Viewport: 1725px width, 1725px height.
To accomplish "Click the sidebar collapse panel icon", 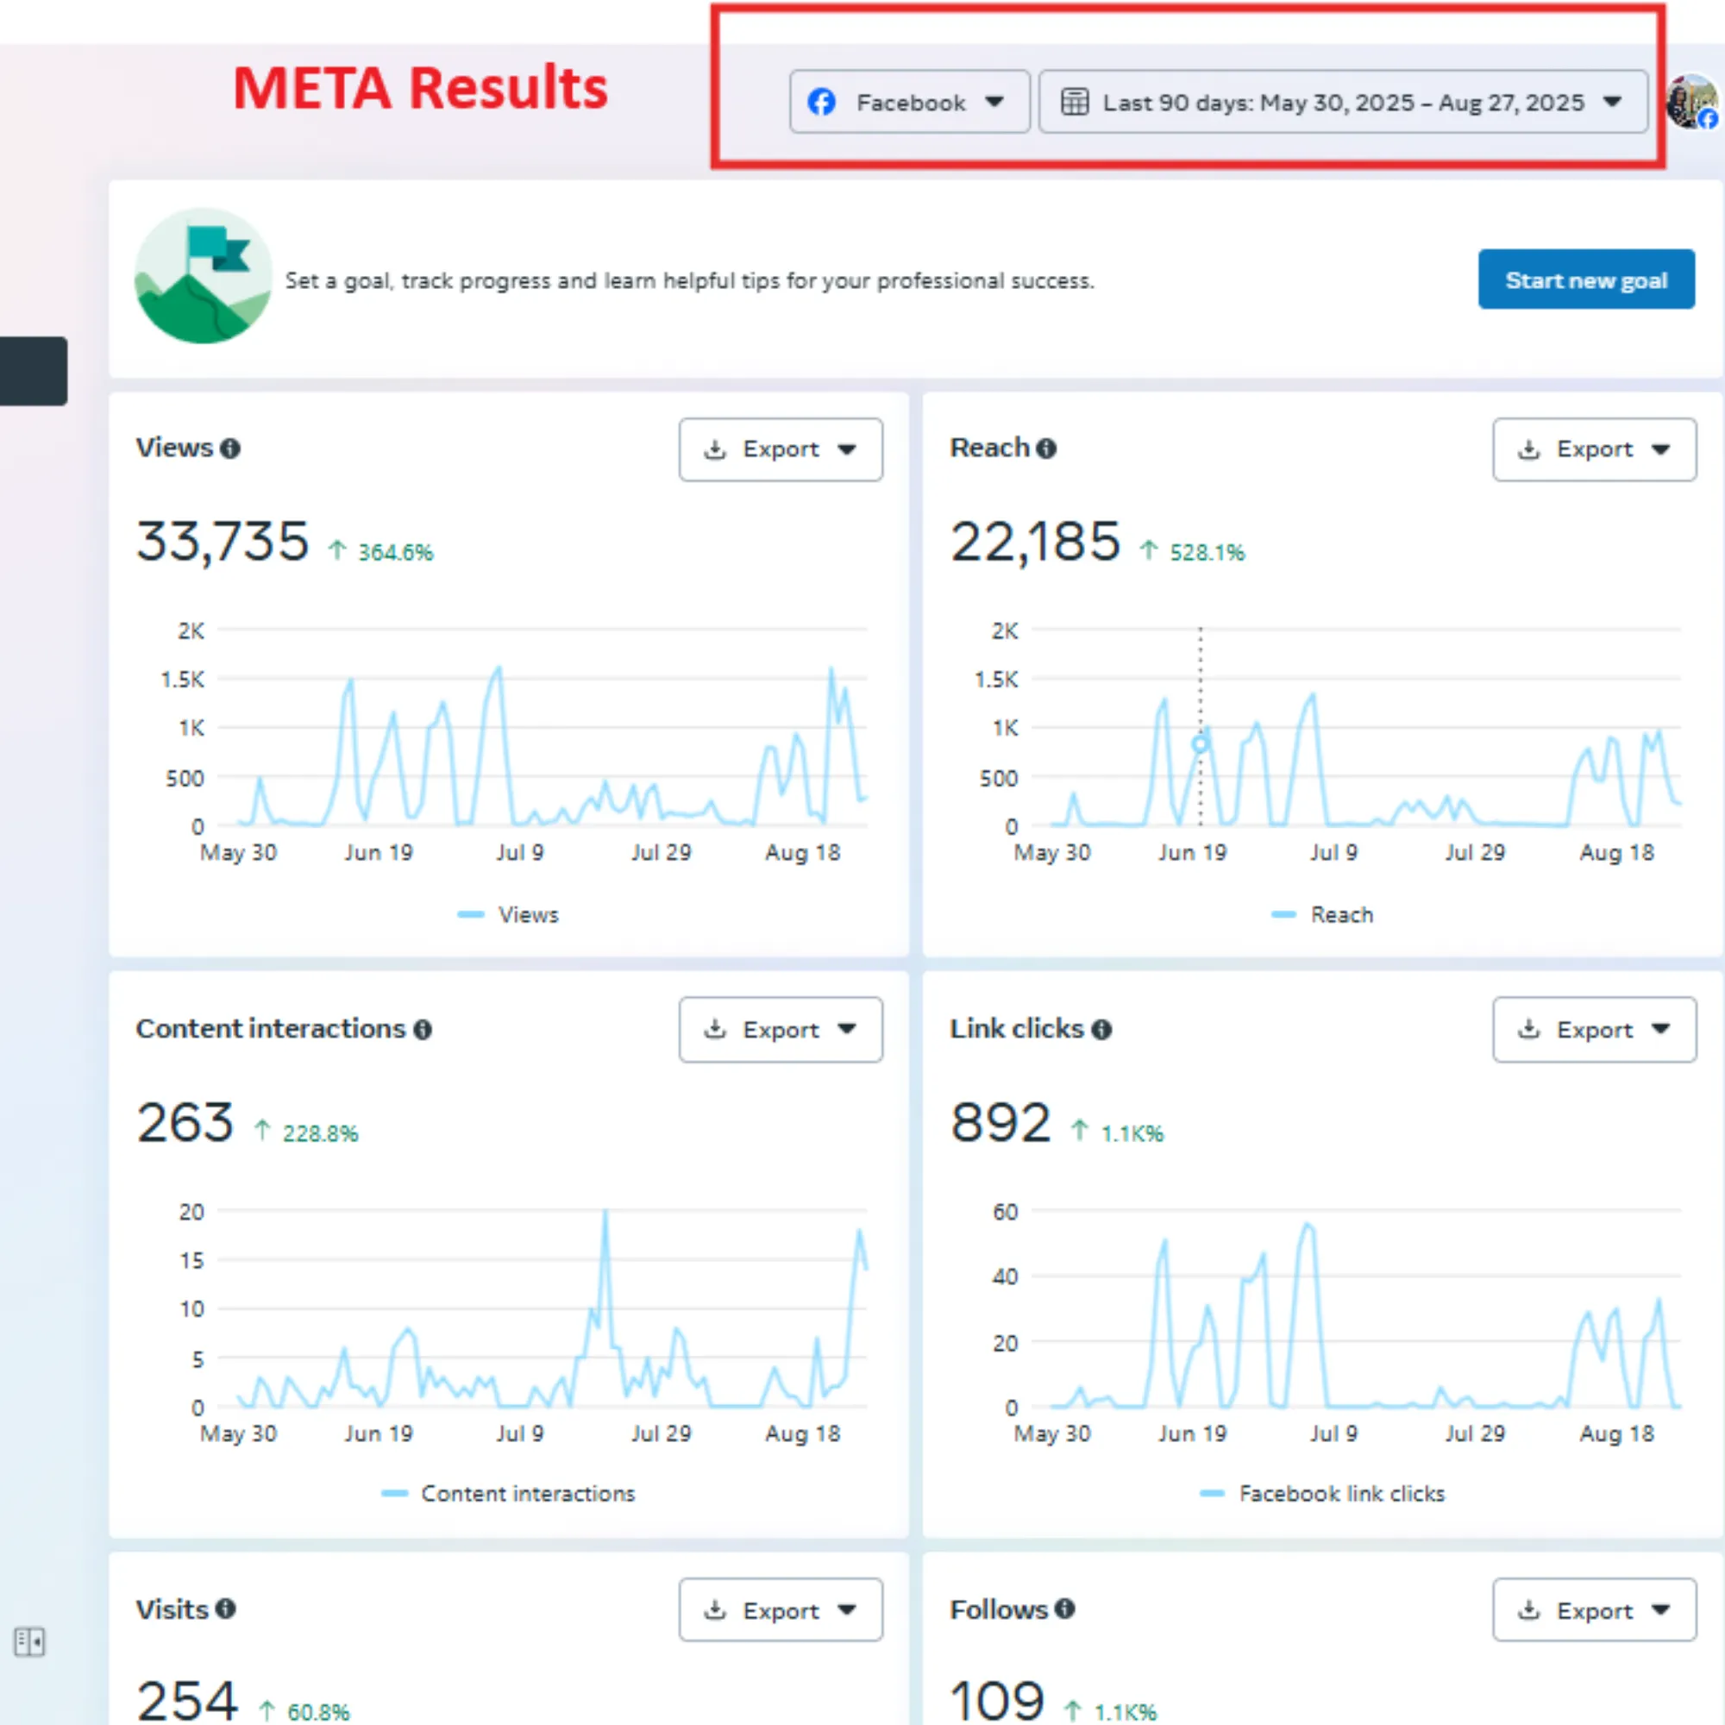I will (28, 1641).
